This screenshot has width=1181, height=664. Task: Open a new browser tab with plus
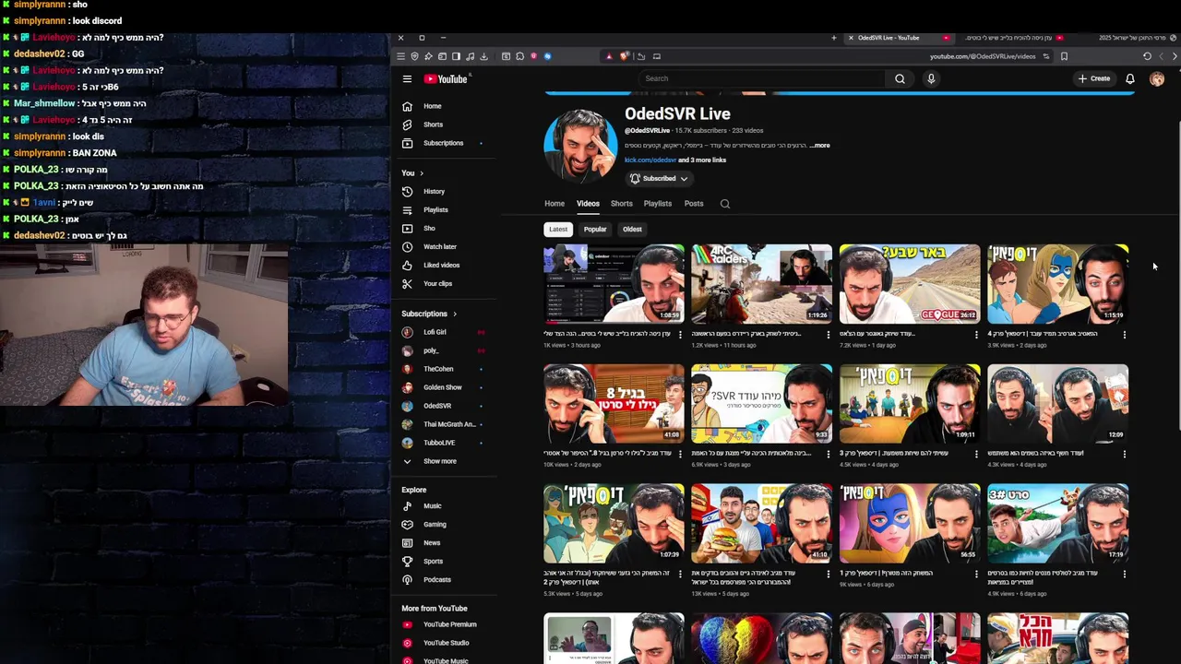[x=833, y=38]
